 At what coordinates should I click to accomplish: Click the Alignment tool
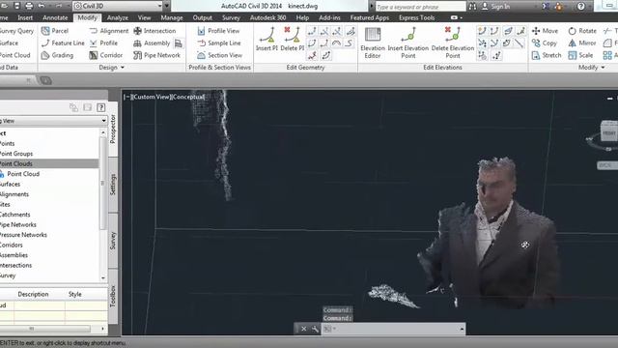pyautogui.click(x=109, y=31)
